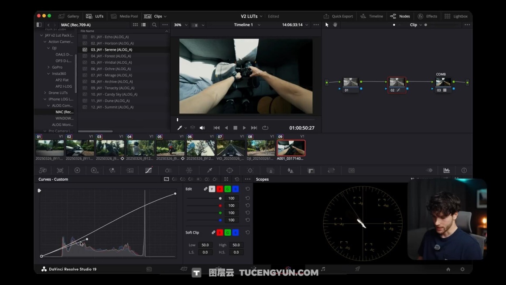Viewport: 506px width, 285px height.
Task: Switch LUT browser to thumbnail grid view
Action: pos(135,25)
